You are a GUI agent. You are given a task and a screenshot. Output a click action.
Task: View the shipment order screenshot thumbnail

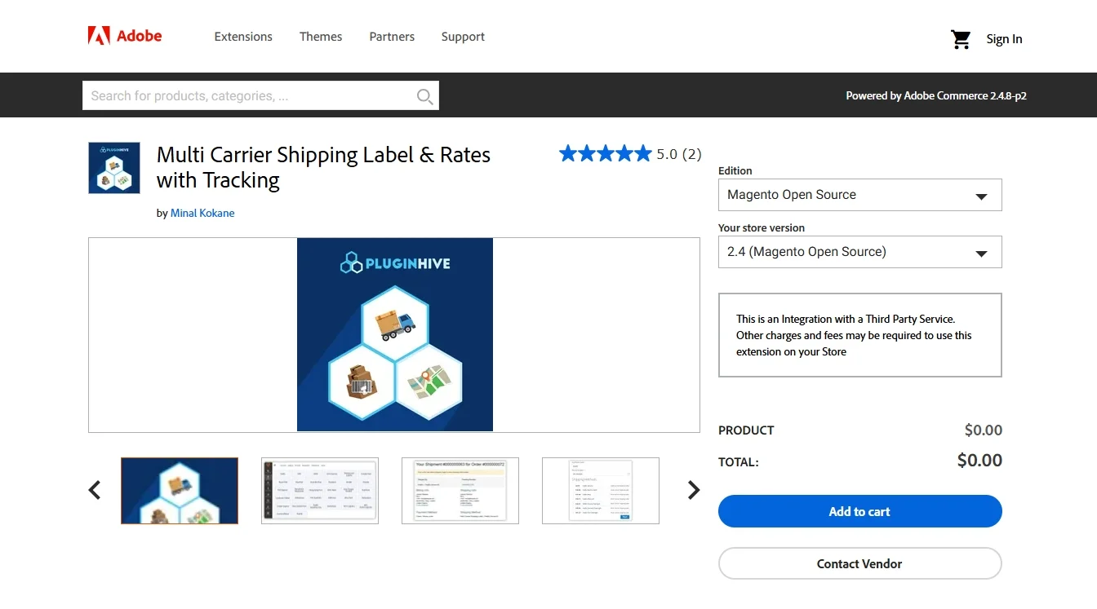460,490
